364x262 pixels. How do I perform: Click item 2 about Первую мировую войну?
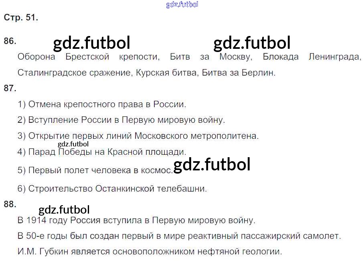tap(121, 120)
